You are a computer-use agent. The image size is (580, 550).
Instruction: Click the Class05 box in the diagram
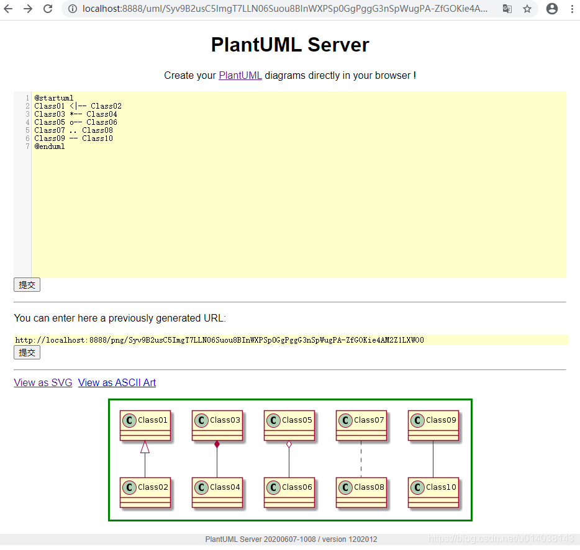289,426
